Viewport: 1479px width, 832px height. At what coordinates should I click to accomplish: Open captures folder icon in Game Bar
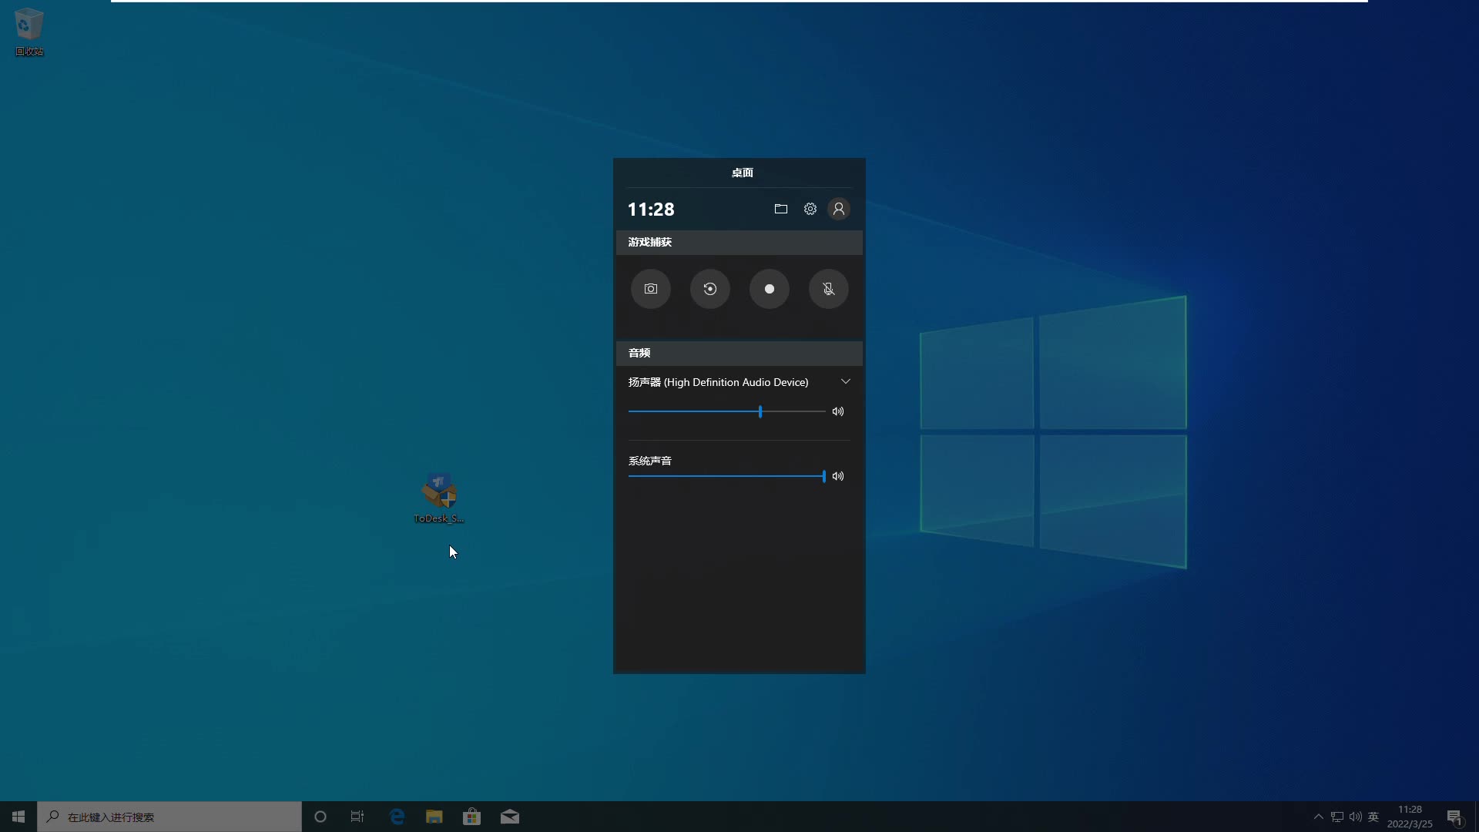[x=781, y=209]
